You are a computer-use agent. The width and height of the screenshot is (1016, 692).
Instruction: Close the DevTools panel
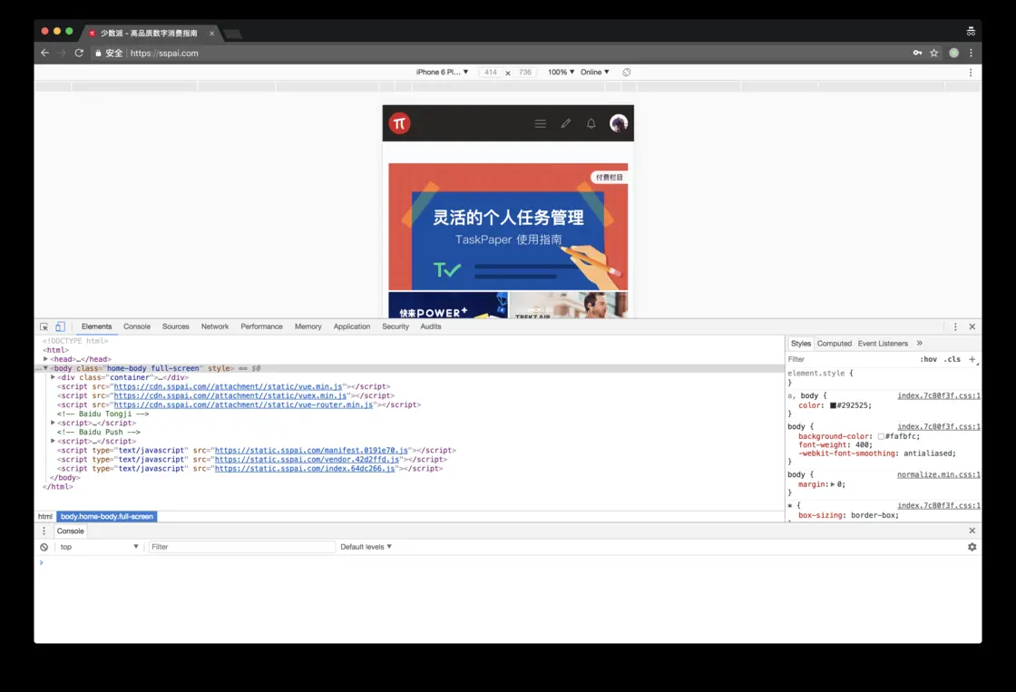(x=972, y=327)
